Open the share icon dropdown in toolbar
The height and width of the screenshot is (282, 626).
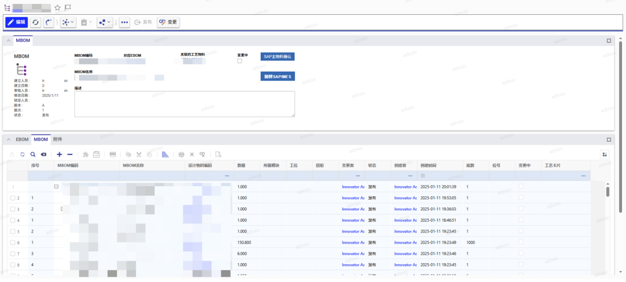(x=105, y=22)
